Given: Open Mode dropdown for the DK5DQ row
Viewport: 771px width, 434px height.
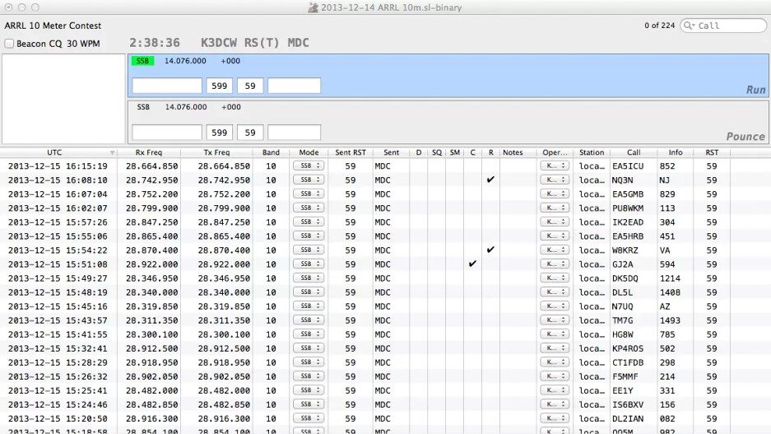Looking at the screenshot, I should [309, 278].
